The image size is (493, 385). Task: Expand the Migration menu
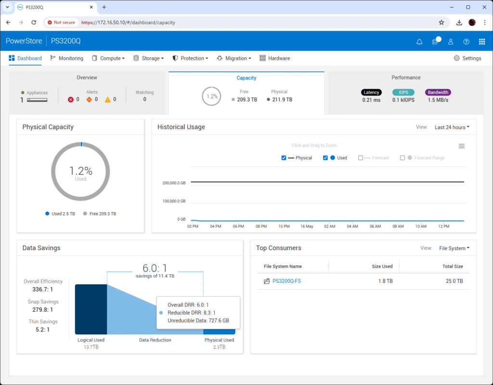234,58
